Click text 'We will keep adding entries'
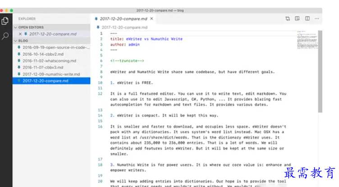339x187 pixels. pos(141,181)
